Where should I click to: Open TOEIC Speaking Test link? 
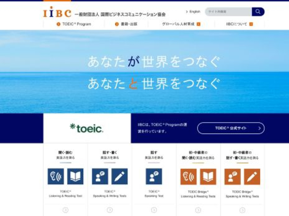click(154, 194)
